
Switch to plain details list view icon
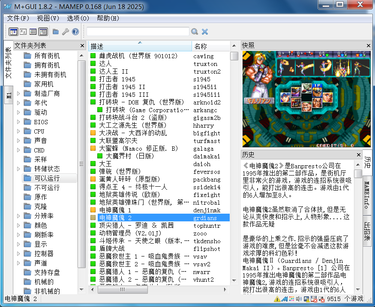coord(33,32)
